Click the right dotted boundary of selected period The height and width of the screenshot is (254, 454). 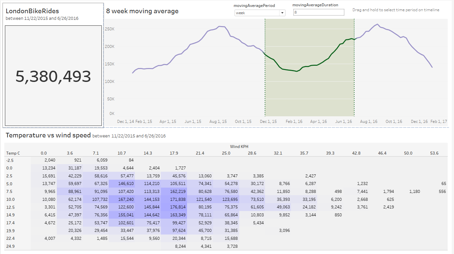(x=354, y=67)
